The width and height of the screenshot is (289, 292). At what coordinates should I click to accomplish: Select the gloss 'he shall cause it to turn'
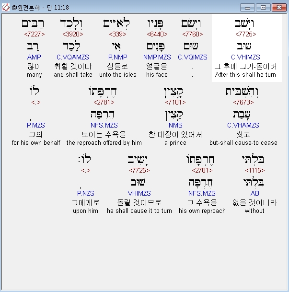[139, 211]
